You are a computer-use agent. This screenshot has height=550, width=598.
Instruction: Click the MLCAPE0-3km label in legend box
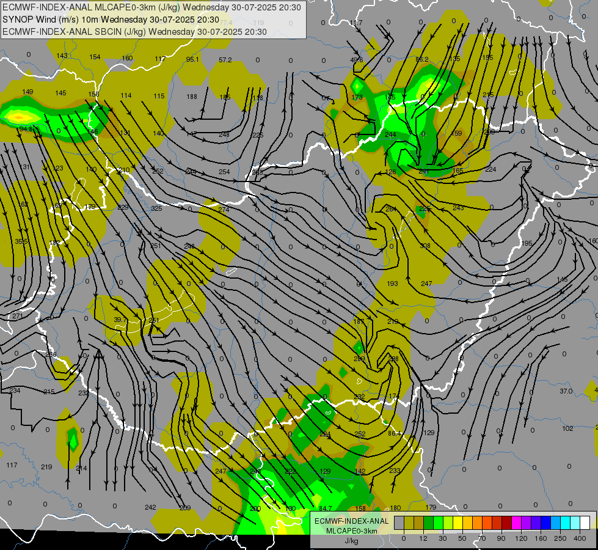click(352, 531)
